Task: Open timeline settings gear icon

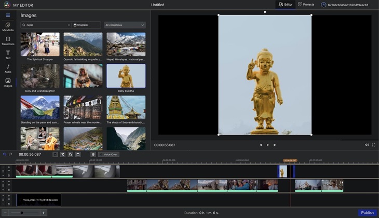Action: [93, 154]
